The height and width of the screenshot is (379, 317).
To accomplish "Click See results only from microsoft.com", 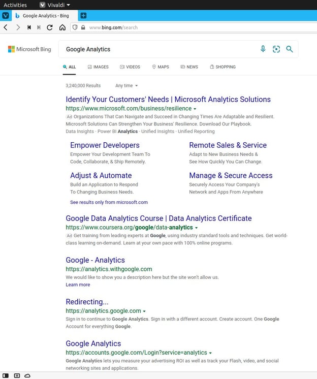I will pyautogui.click(x=109, y=202).
